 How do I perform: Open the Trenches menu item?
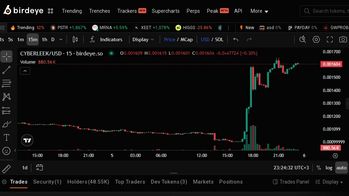pos(100,11)
